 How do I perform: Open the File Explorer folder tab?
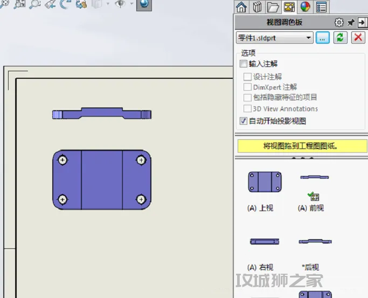(273, 6)
